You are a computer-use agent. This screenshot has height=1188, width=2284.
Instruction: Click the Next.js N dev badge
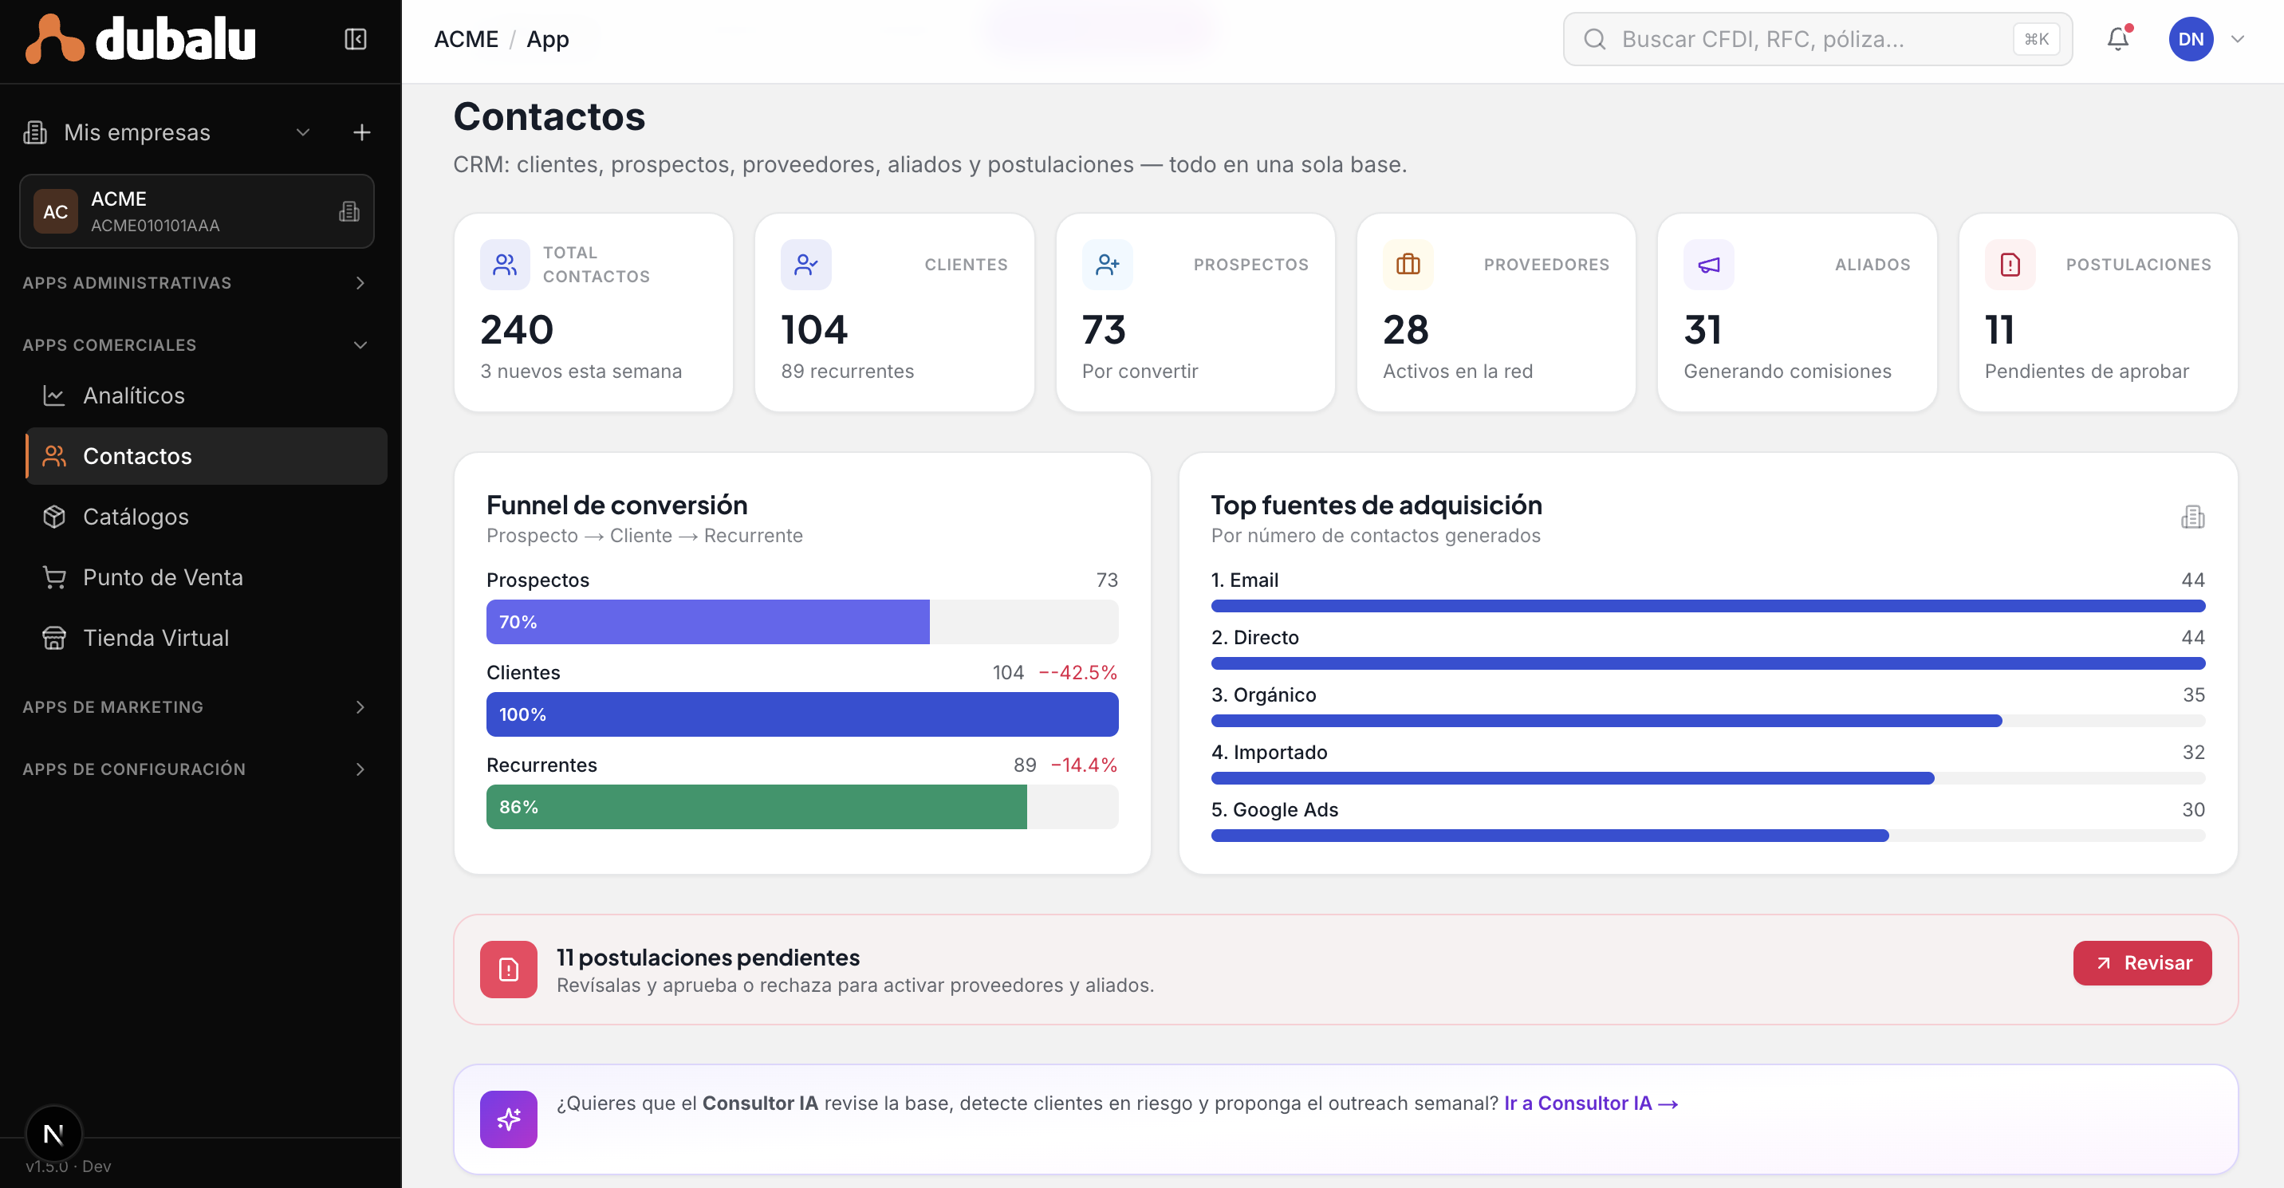coord(54,1134)
